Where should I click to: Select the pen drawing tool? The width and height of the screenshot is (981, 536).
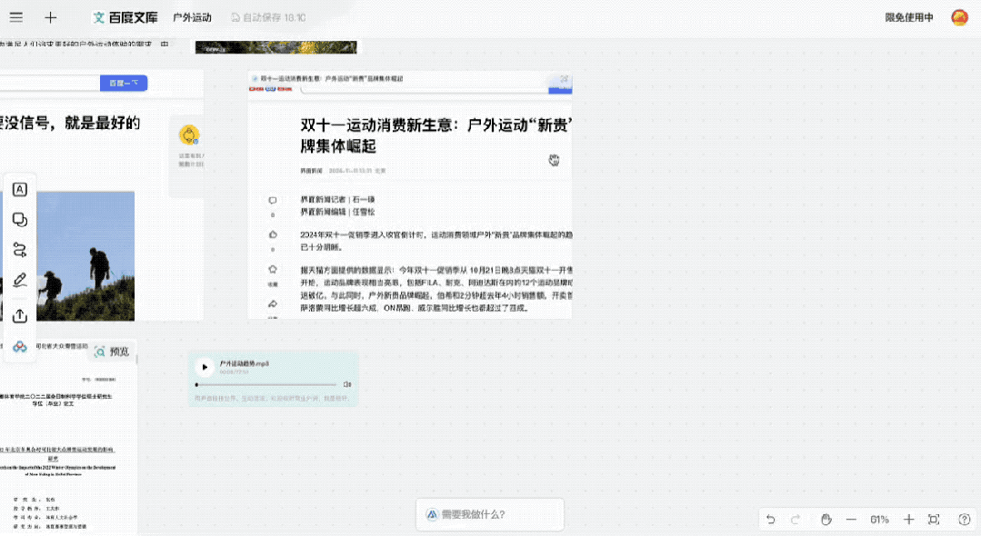click(x=20, y=280)
